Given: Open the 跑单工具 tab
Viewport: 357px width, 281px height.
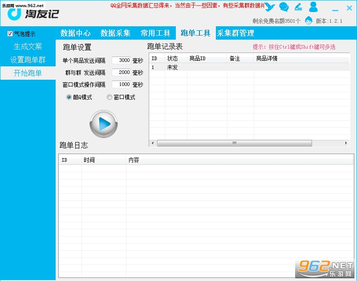Looking at the screenshot, I should pos(195,33).
